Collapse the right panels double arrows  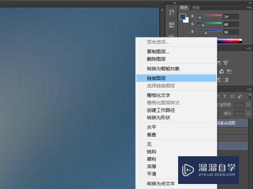coord(250,3)
